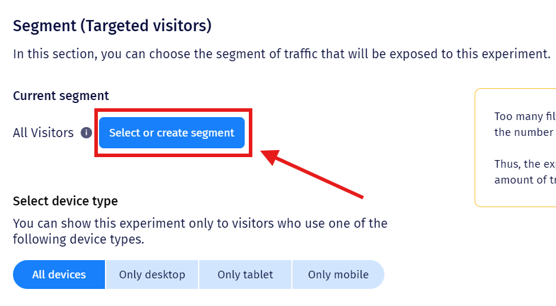
Task: Choose the Only desktop device type
Action: (x=152, y=275)
